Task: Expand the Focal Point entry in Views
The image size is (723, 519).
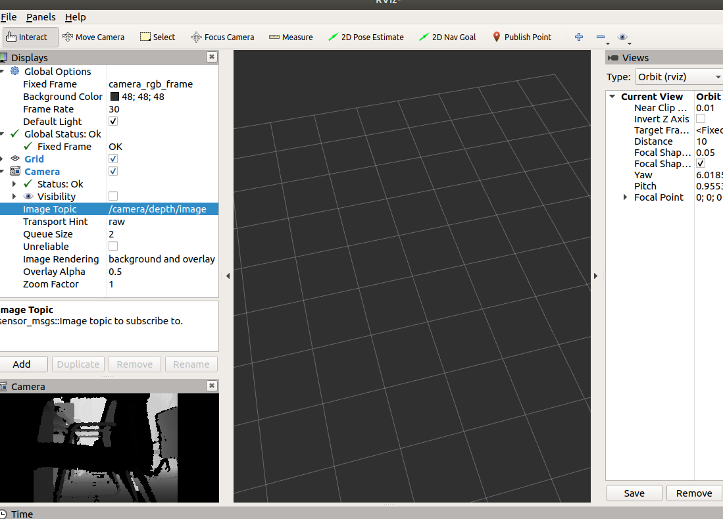Action: click(x=624, y=197)
